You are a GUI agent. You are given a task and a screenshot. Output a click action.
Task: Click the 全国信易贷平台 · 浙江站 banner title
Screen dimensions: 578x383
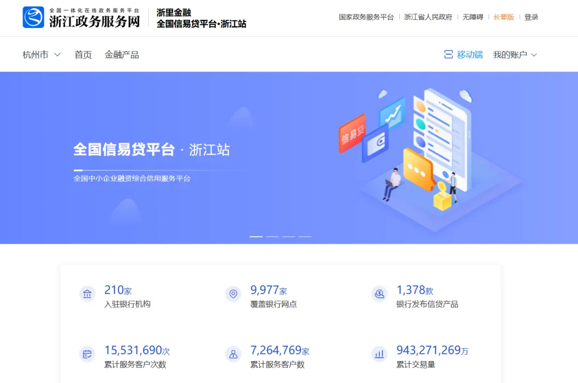[x=151, y=150]
